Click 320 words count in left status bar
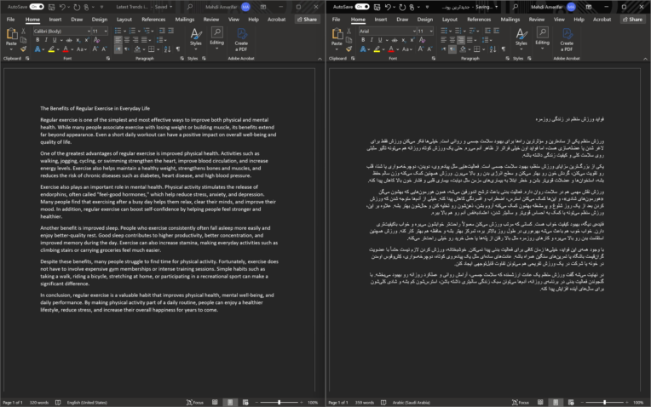The image size is (651, 407). pos(38,403)
